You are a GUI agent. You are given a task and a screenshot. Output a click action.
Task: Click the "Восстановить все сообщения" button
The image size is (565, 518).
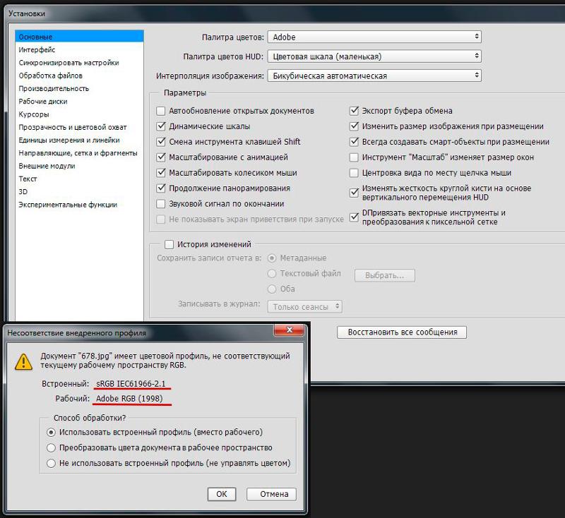tap(402, 332)
